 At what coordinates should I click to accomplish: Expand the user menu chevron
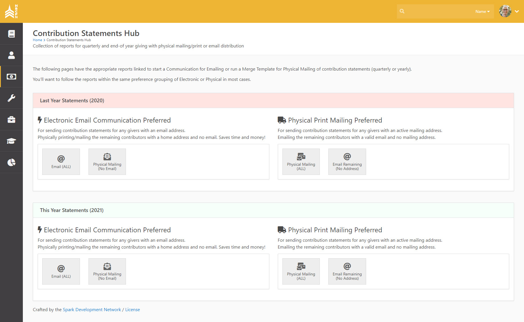click(517, 11)
